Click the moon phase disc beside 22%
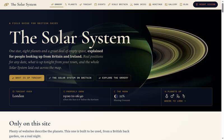224x140 pixels. point(116,96)
